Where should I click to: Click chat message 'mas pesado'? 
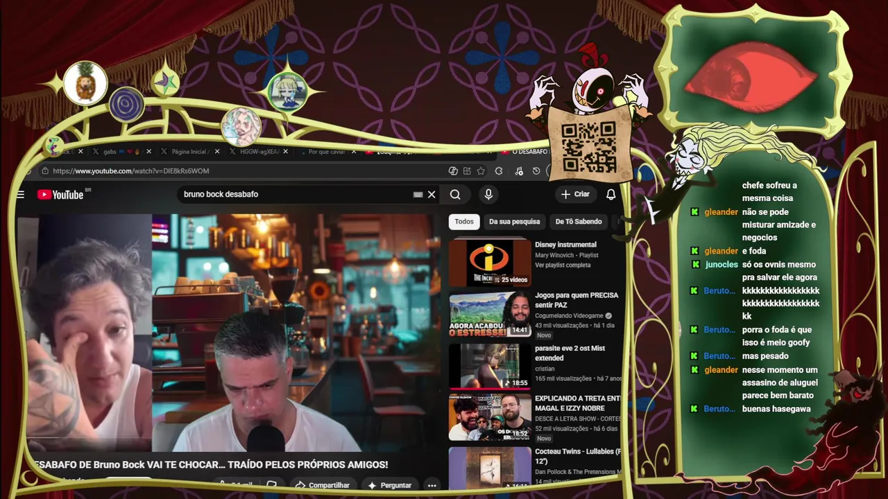(765, 356)
